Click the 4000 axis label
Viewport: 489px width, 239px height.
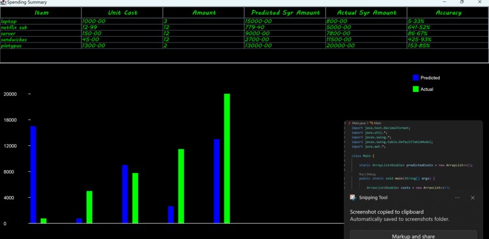(x=8, y=198)
